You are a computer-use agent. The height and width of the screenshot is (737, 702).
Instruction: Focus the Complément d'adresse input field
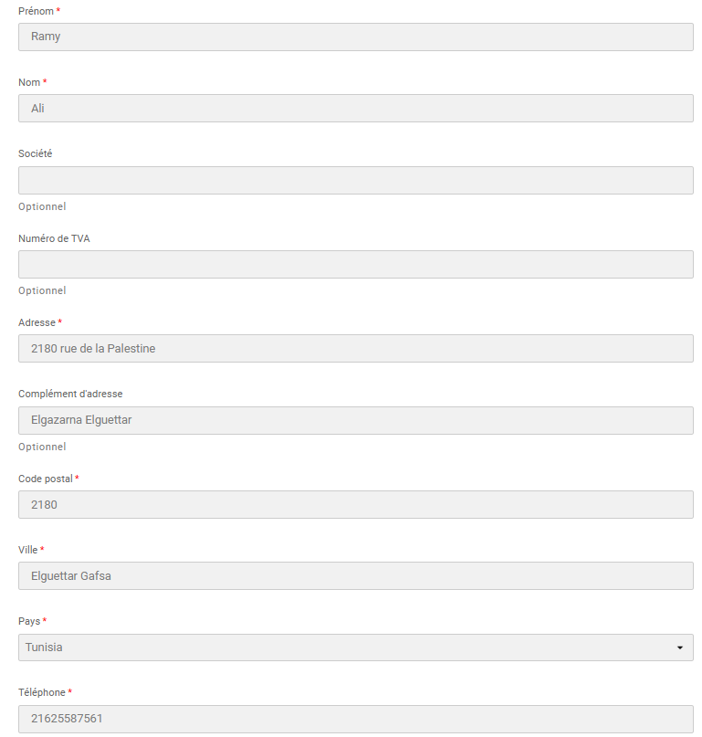pos(355,420)
